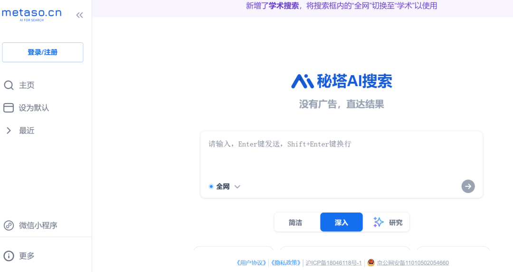The height and width of the screenshot is (272, 513).
Task: Click the browser window icon beside 设为默认
Action: [x=9, y=108]
